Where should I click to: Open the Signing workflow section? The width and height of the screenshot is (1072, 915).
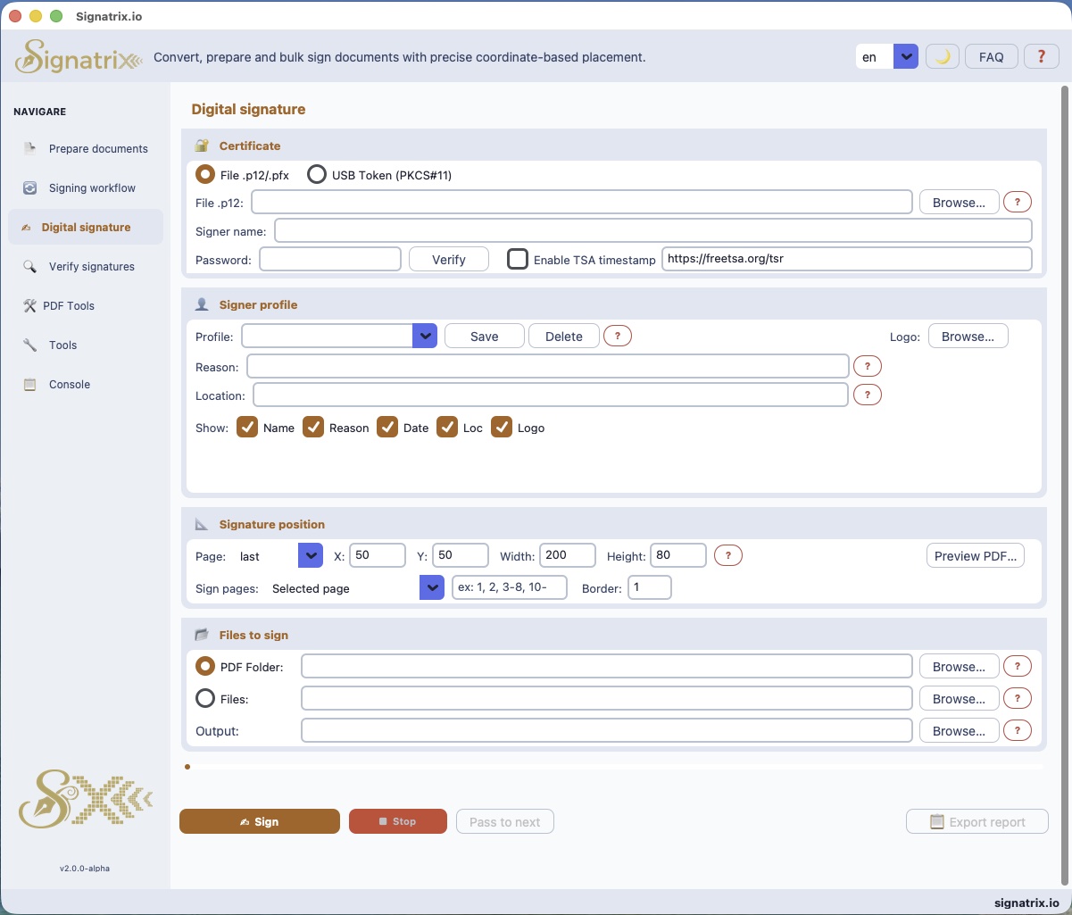pyautogui.click(x=29, y=187)
